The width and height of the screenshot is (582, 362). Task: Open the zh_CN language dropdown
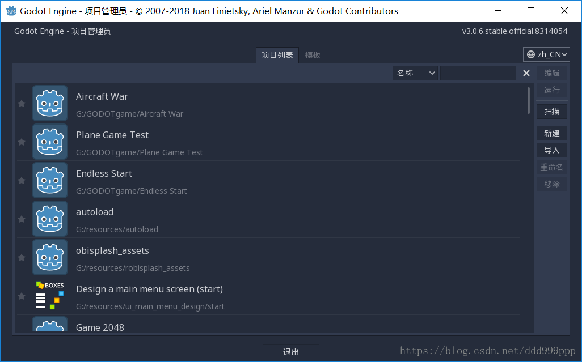pos(546,54)
